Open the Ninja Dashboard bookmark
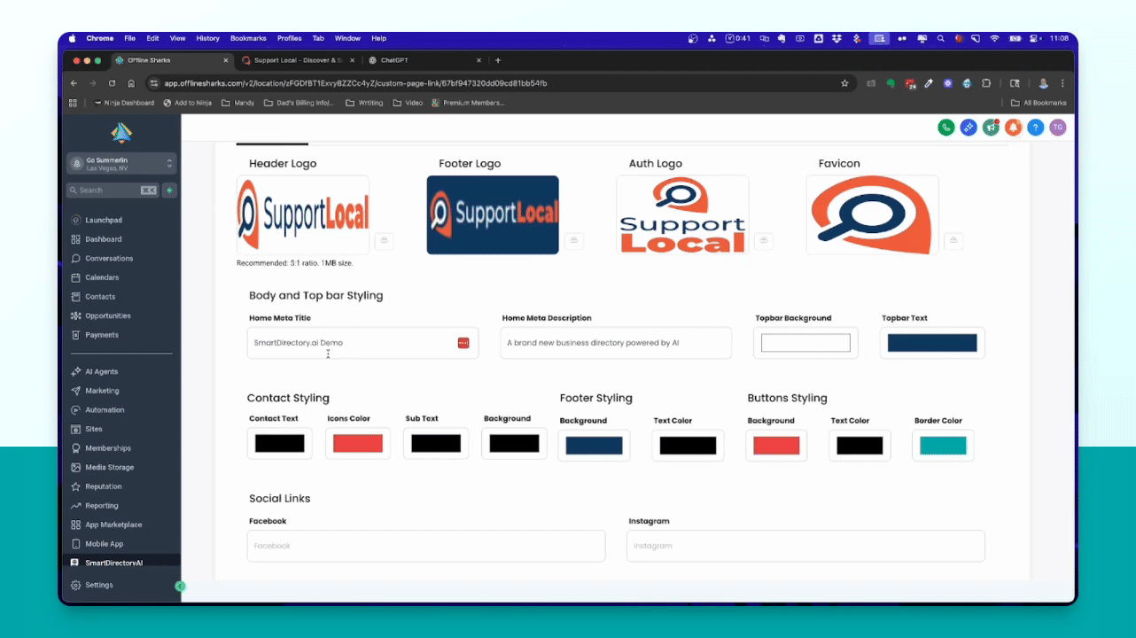Screen dimensions: 1136x638 tap(124, 103)
